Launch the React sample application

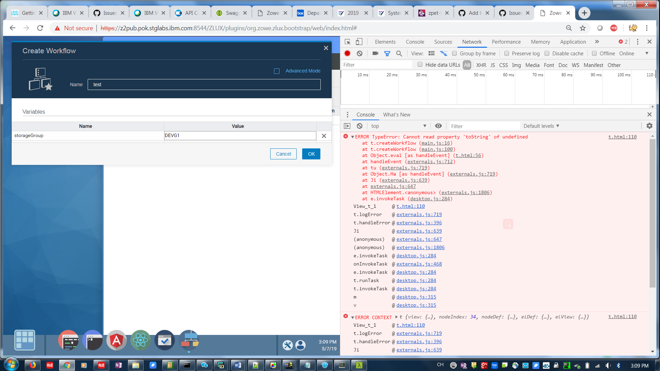click(x=140, y=340)
